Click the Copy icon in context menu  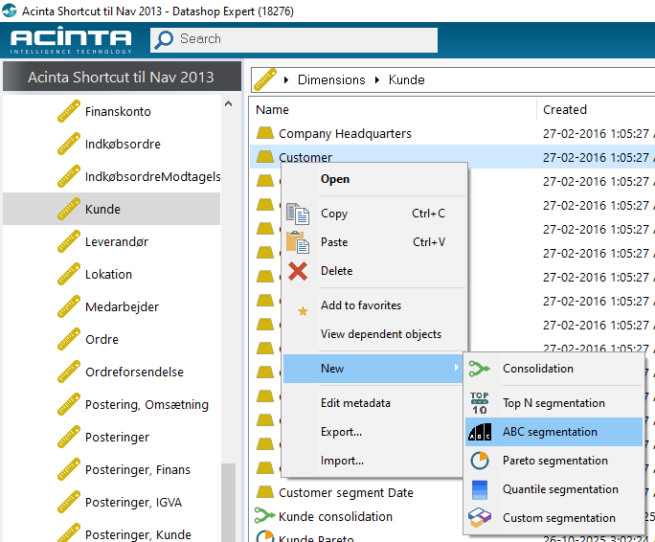click(298, 214)
